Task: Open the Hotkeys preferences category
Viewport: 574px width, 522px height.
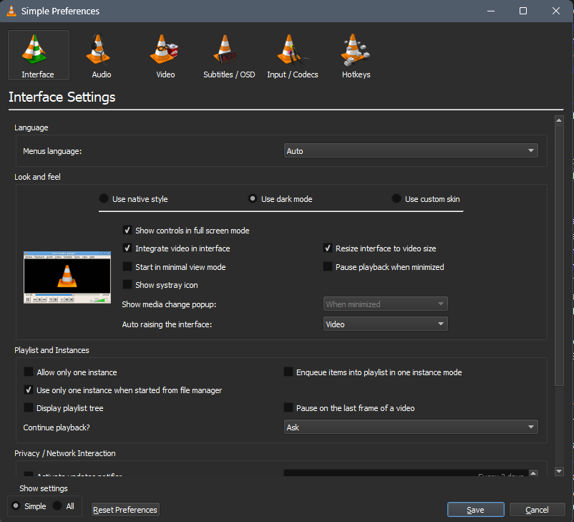Action: 356,55
